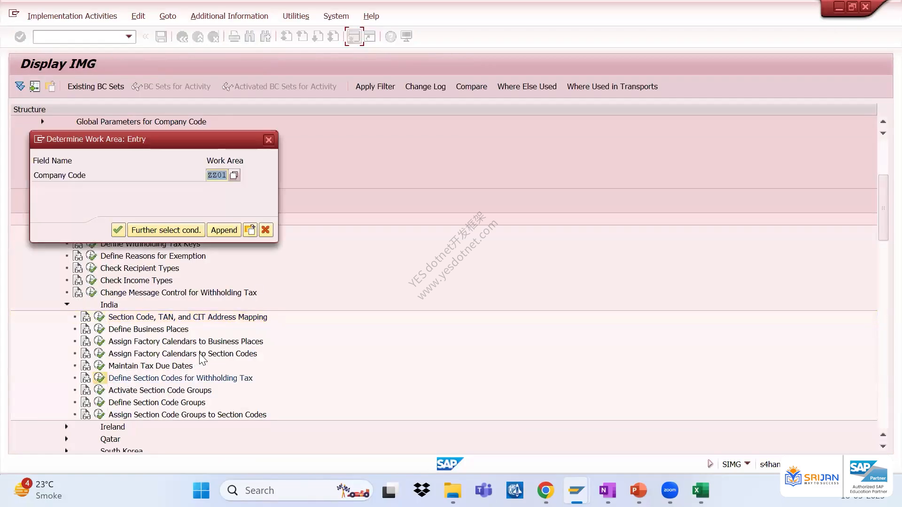The height and width of the screenshot is (507, 902).
Task: Expand Global Parameters for Company Code
Action: [42, 121]
